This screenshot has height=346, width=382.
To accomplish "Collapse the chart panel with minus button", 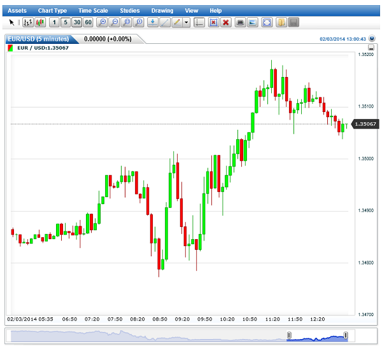I will point(371,48).
